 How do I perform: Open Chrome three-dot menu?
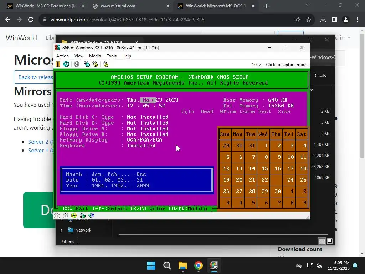[357, 20]
